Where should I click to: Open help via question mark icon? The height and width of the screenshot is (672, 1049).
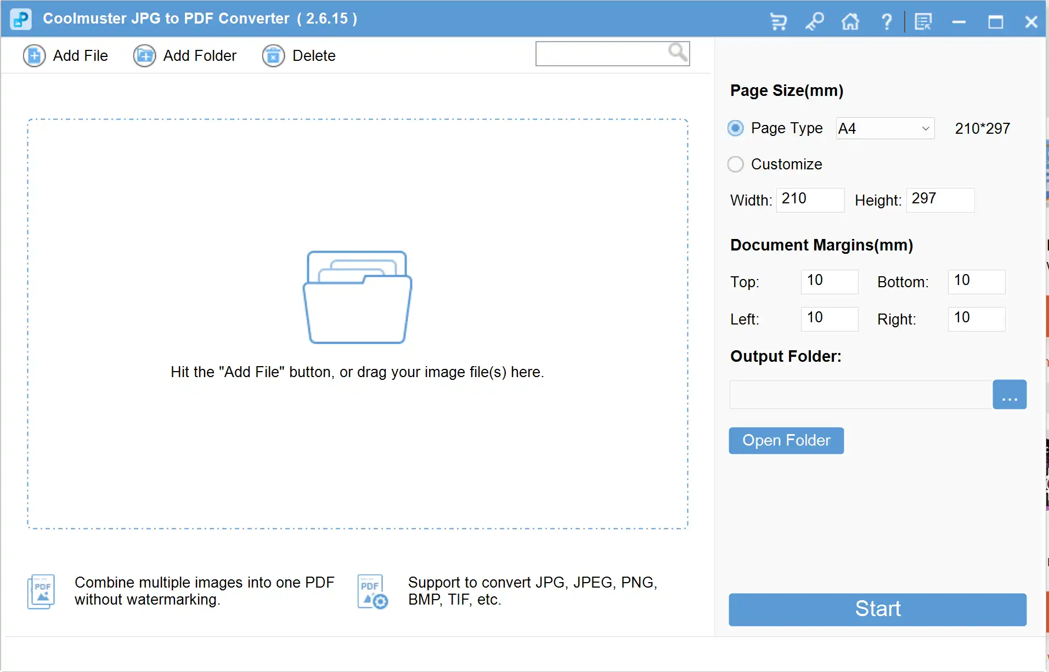[x=887, y=22]
